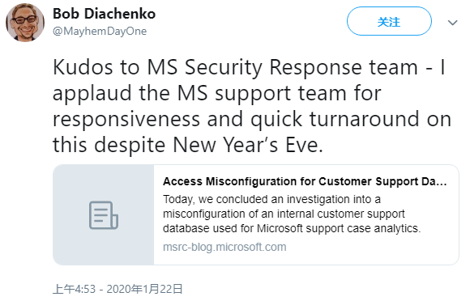Viewport: 470px width, 301px height.
Task: Click the document icon in link card
Action: coord(104,215)
